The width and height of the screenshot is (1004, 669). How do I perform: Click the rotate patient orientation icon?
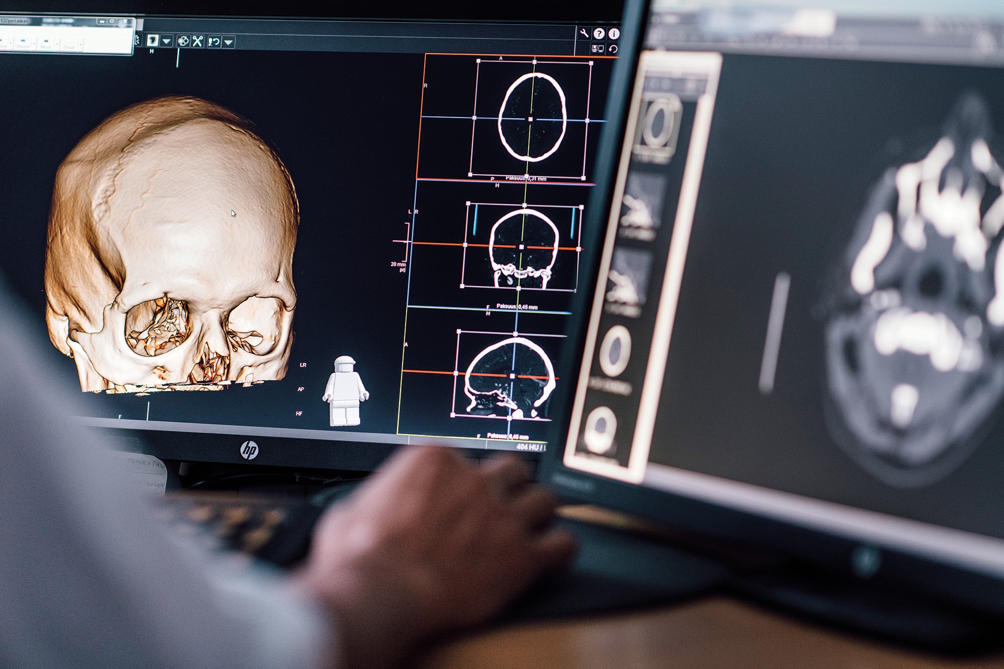[x=214, y=42]
